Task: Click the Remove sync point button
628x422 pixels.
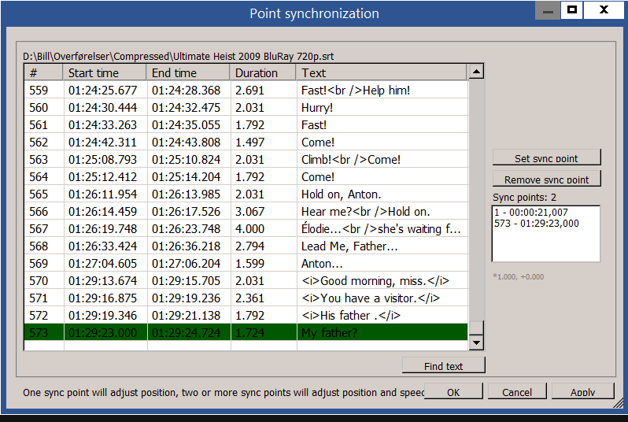Action: click(546, 179)
